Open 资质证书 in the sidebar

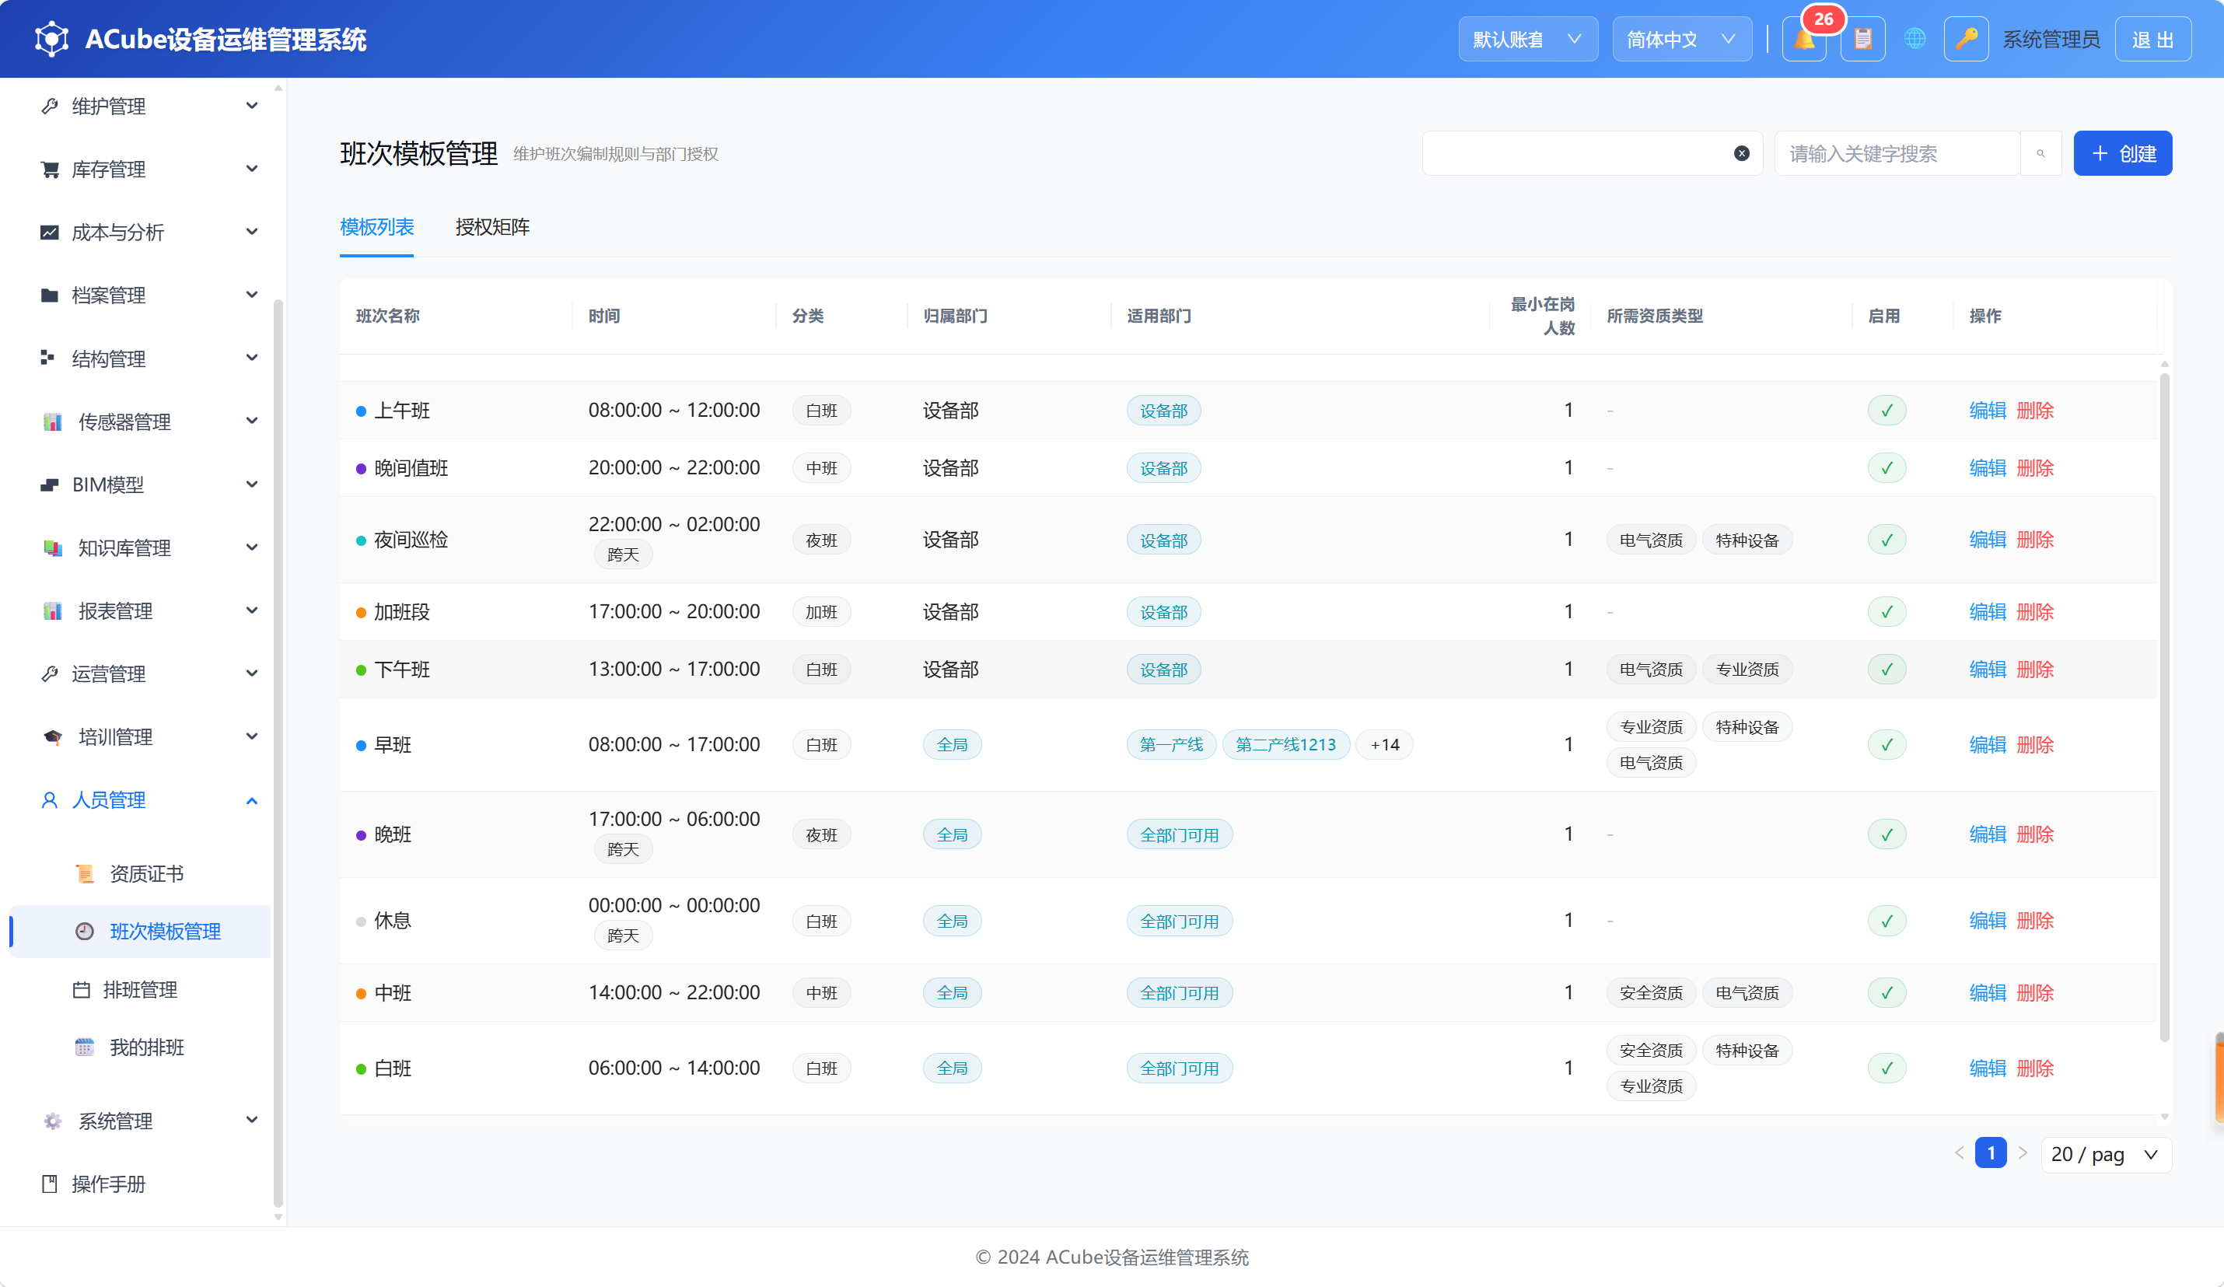146,874
